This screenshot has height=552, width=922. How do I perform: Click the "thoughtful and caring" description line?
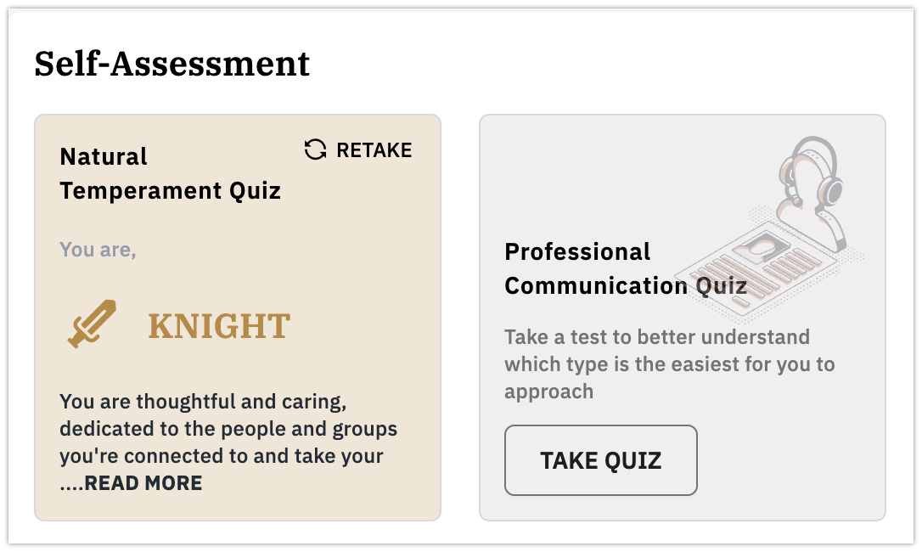click(203, 402)
